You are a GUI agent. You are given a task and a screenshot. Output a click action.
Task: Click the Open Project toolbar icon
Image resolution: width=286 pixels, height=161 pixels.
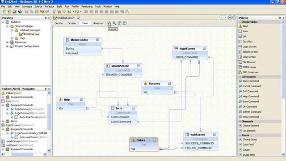(14, 12)
